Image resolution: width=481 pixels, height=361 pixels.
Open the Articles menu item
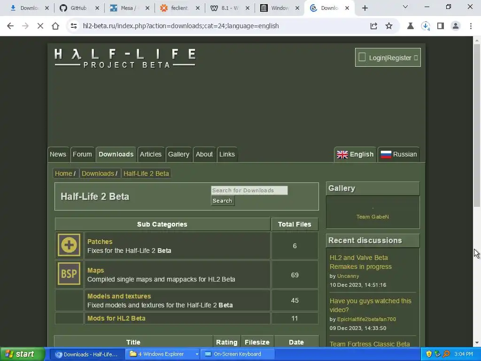click(x=151, y=154)
